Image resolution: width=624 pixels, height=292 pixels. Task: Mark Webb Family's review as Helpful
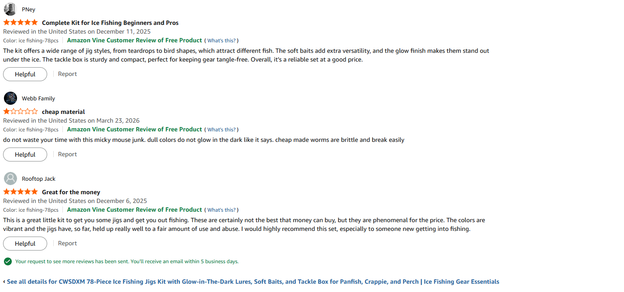tap(25, 155)
